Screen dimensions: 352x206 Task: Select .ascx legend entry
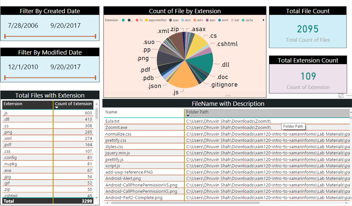coord(186,20)
